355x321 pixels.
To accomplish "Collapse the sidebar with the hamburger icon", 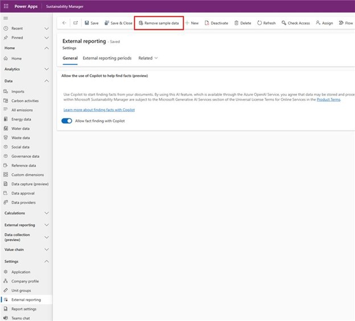I will pyautogui.click(x=6, y=18).
